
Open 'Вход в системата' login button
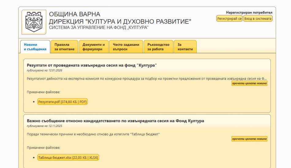click(x=258, y=18)
